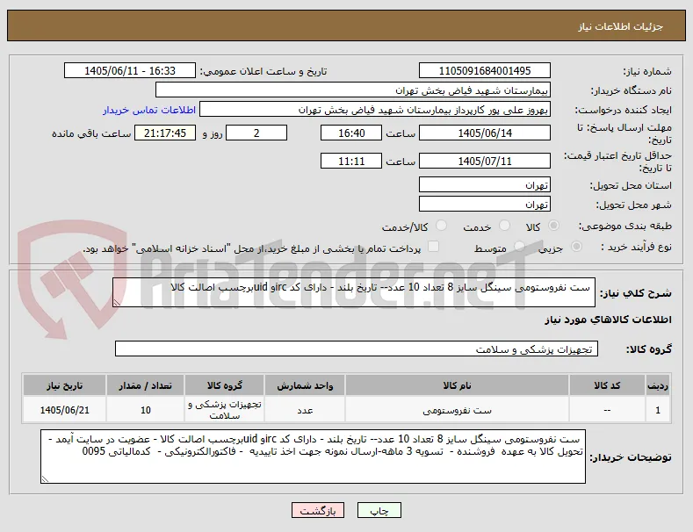Select the کالا/خدمت radio button
The image size is (693, 532).
(x=441, y=226)
